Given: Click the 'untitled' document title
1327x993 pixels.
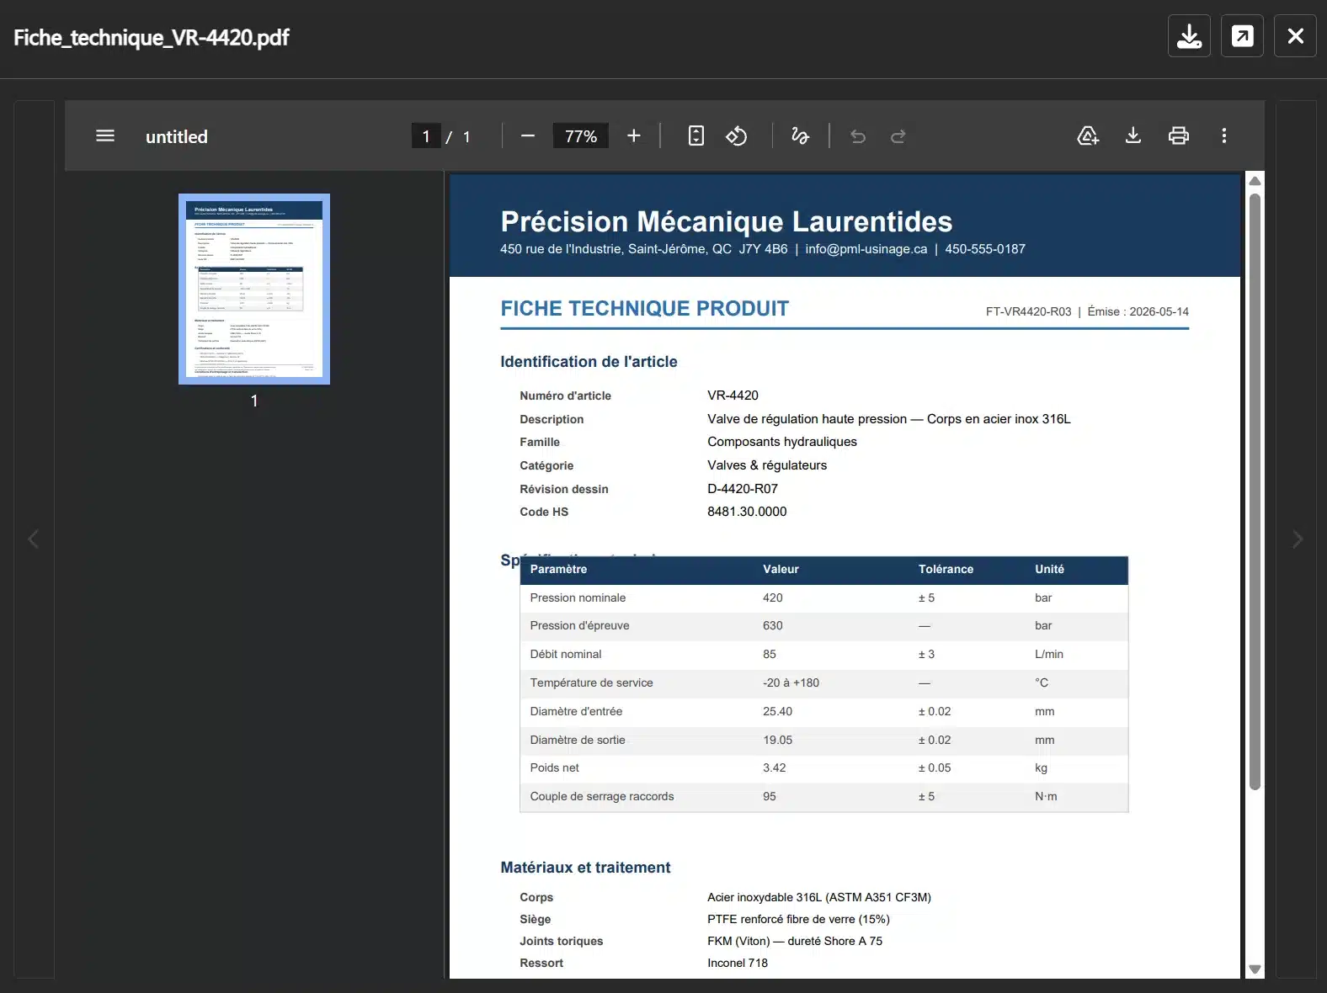Looking at the screenshot, I should [x=177, y=136].
